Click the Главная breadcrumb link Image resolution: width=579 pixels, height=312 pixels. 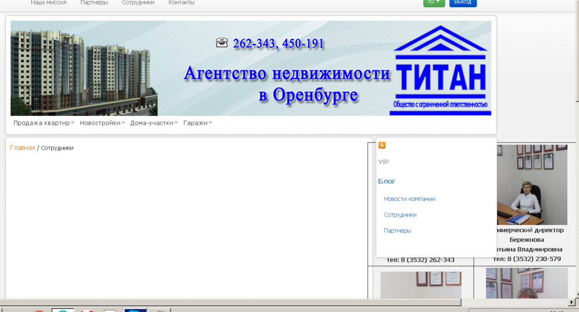(x=23, y=148)
